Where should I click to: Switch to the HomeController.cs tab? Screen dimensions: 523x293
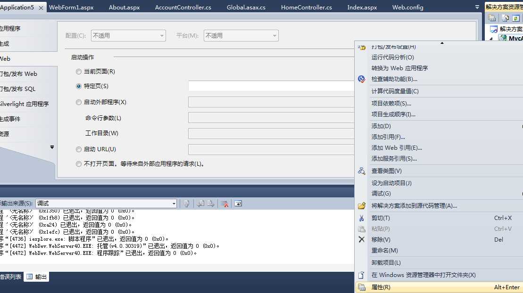tap(307, 7)
